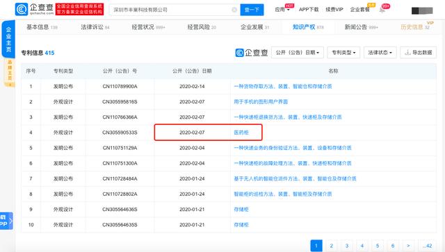This screenshot has height=252, width=445.
Task: Open the 存储柜 patent link in row 10
Action: coord(241,224)
